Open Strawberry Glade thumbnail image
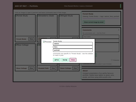136x102 pixels. point(47,25)
